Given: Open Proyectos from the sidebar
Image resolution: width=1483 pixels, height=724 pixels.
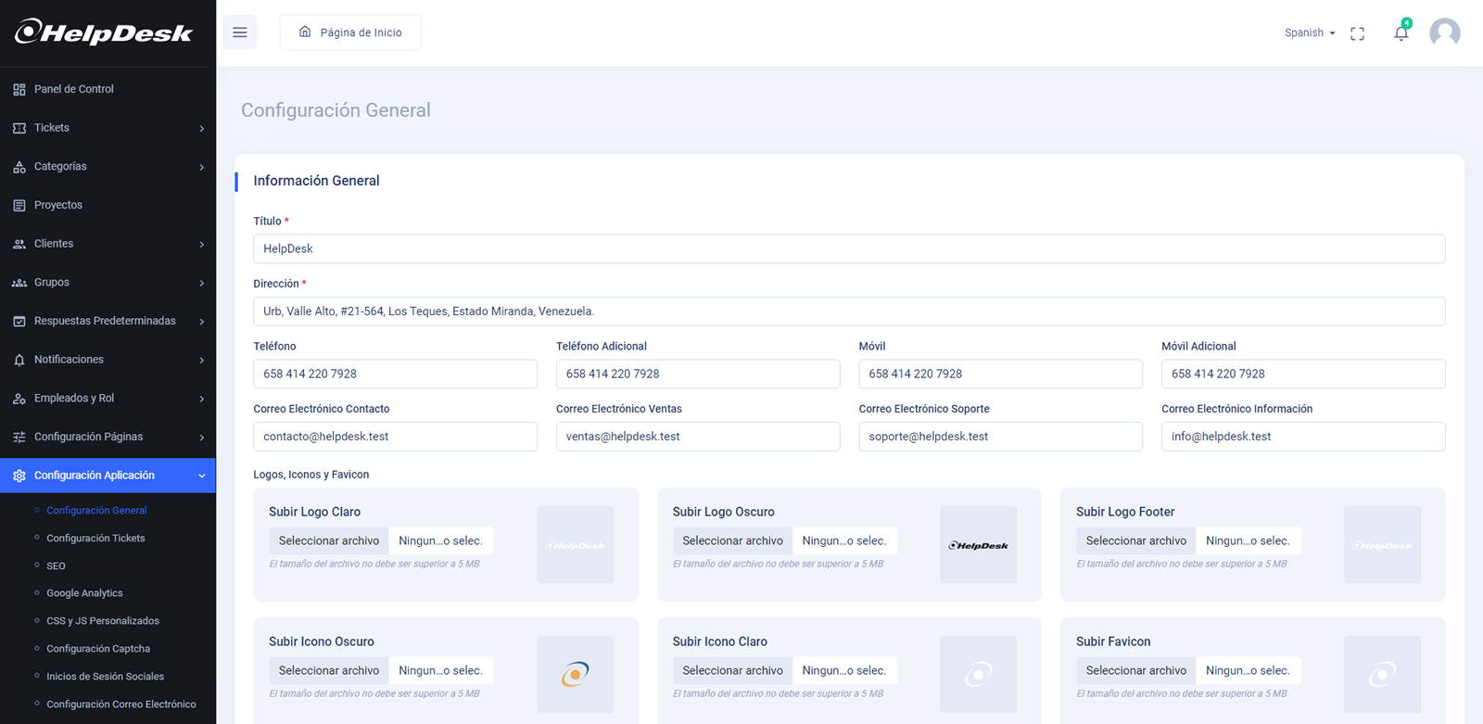Looking at the screenshot, I should 58,205.
